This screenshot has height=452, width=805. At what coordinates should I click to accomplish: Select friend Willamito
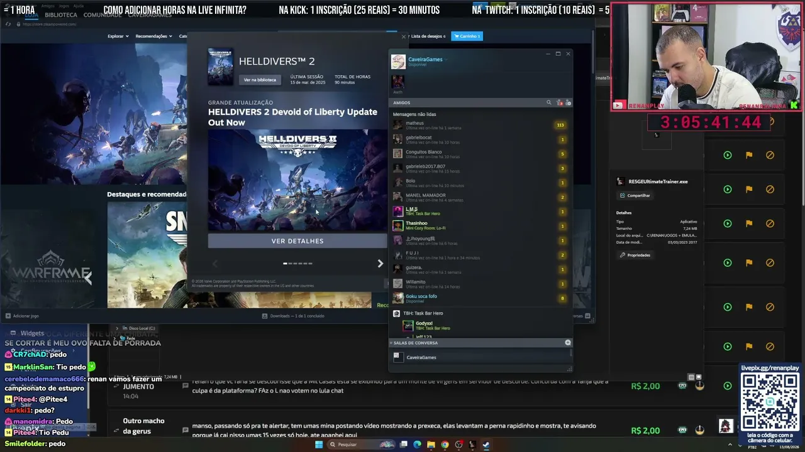click(481, 284)
